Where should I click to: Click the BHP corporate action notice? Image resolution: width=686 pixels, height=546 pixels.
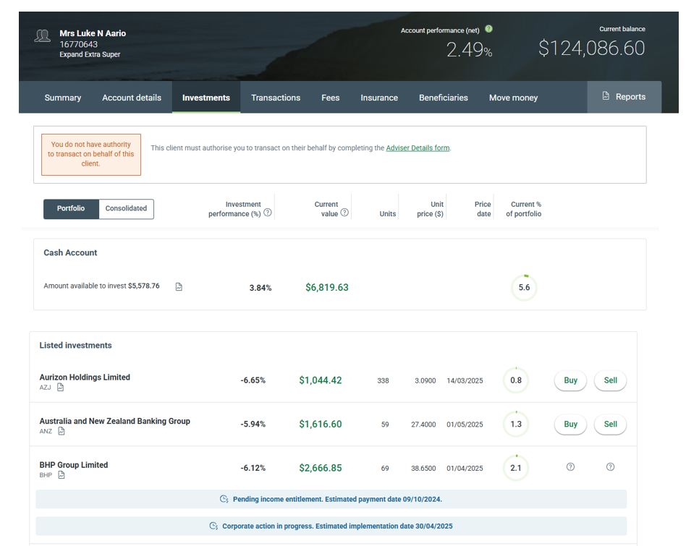(x=331, y=526)
